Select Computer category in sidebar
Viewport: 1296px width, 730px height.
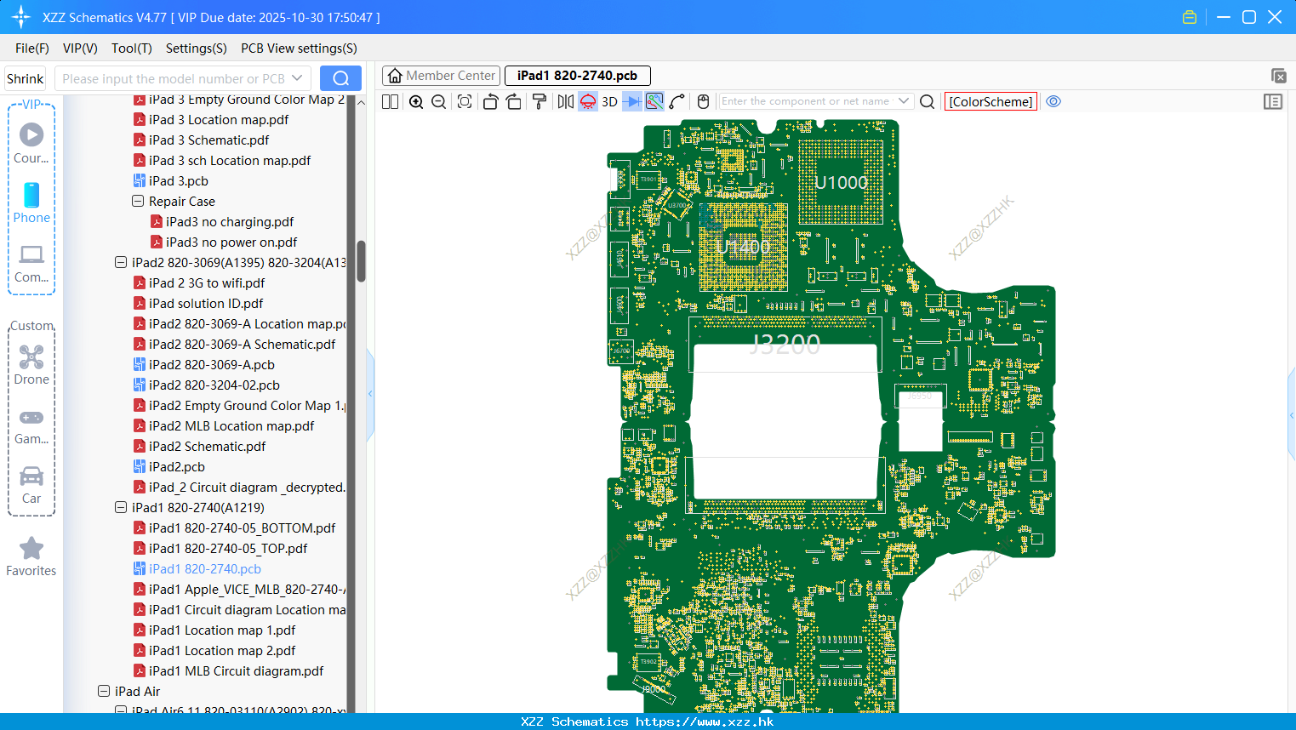[x=31, y=264]
